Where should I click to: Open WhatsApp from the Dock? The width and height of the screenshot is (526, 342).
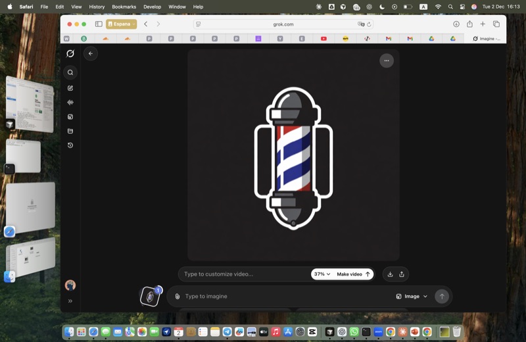[x=354, y=332]
